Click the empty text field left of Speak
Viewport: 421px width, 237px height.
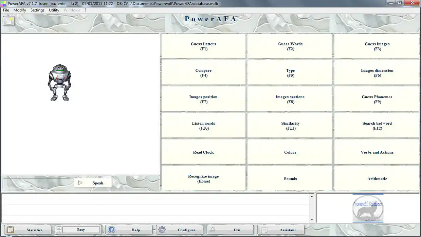[x=38, y=183]
